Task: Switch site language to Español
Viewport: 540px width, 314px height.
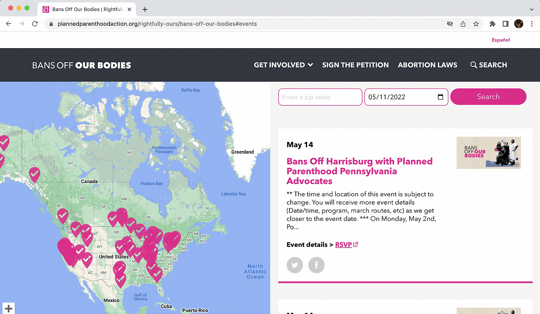Action: coord(501,40)
